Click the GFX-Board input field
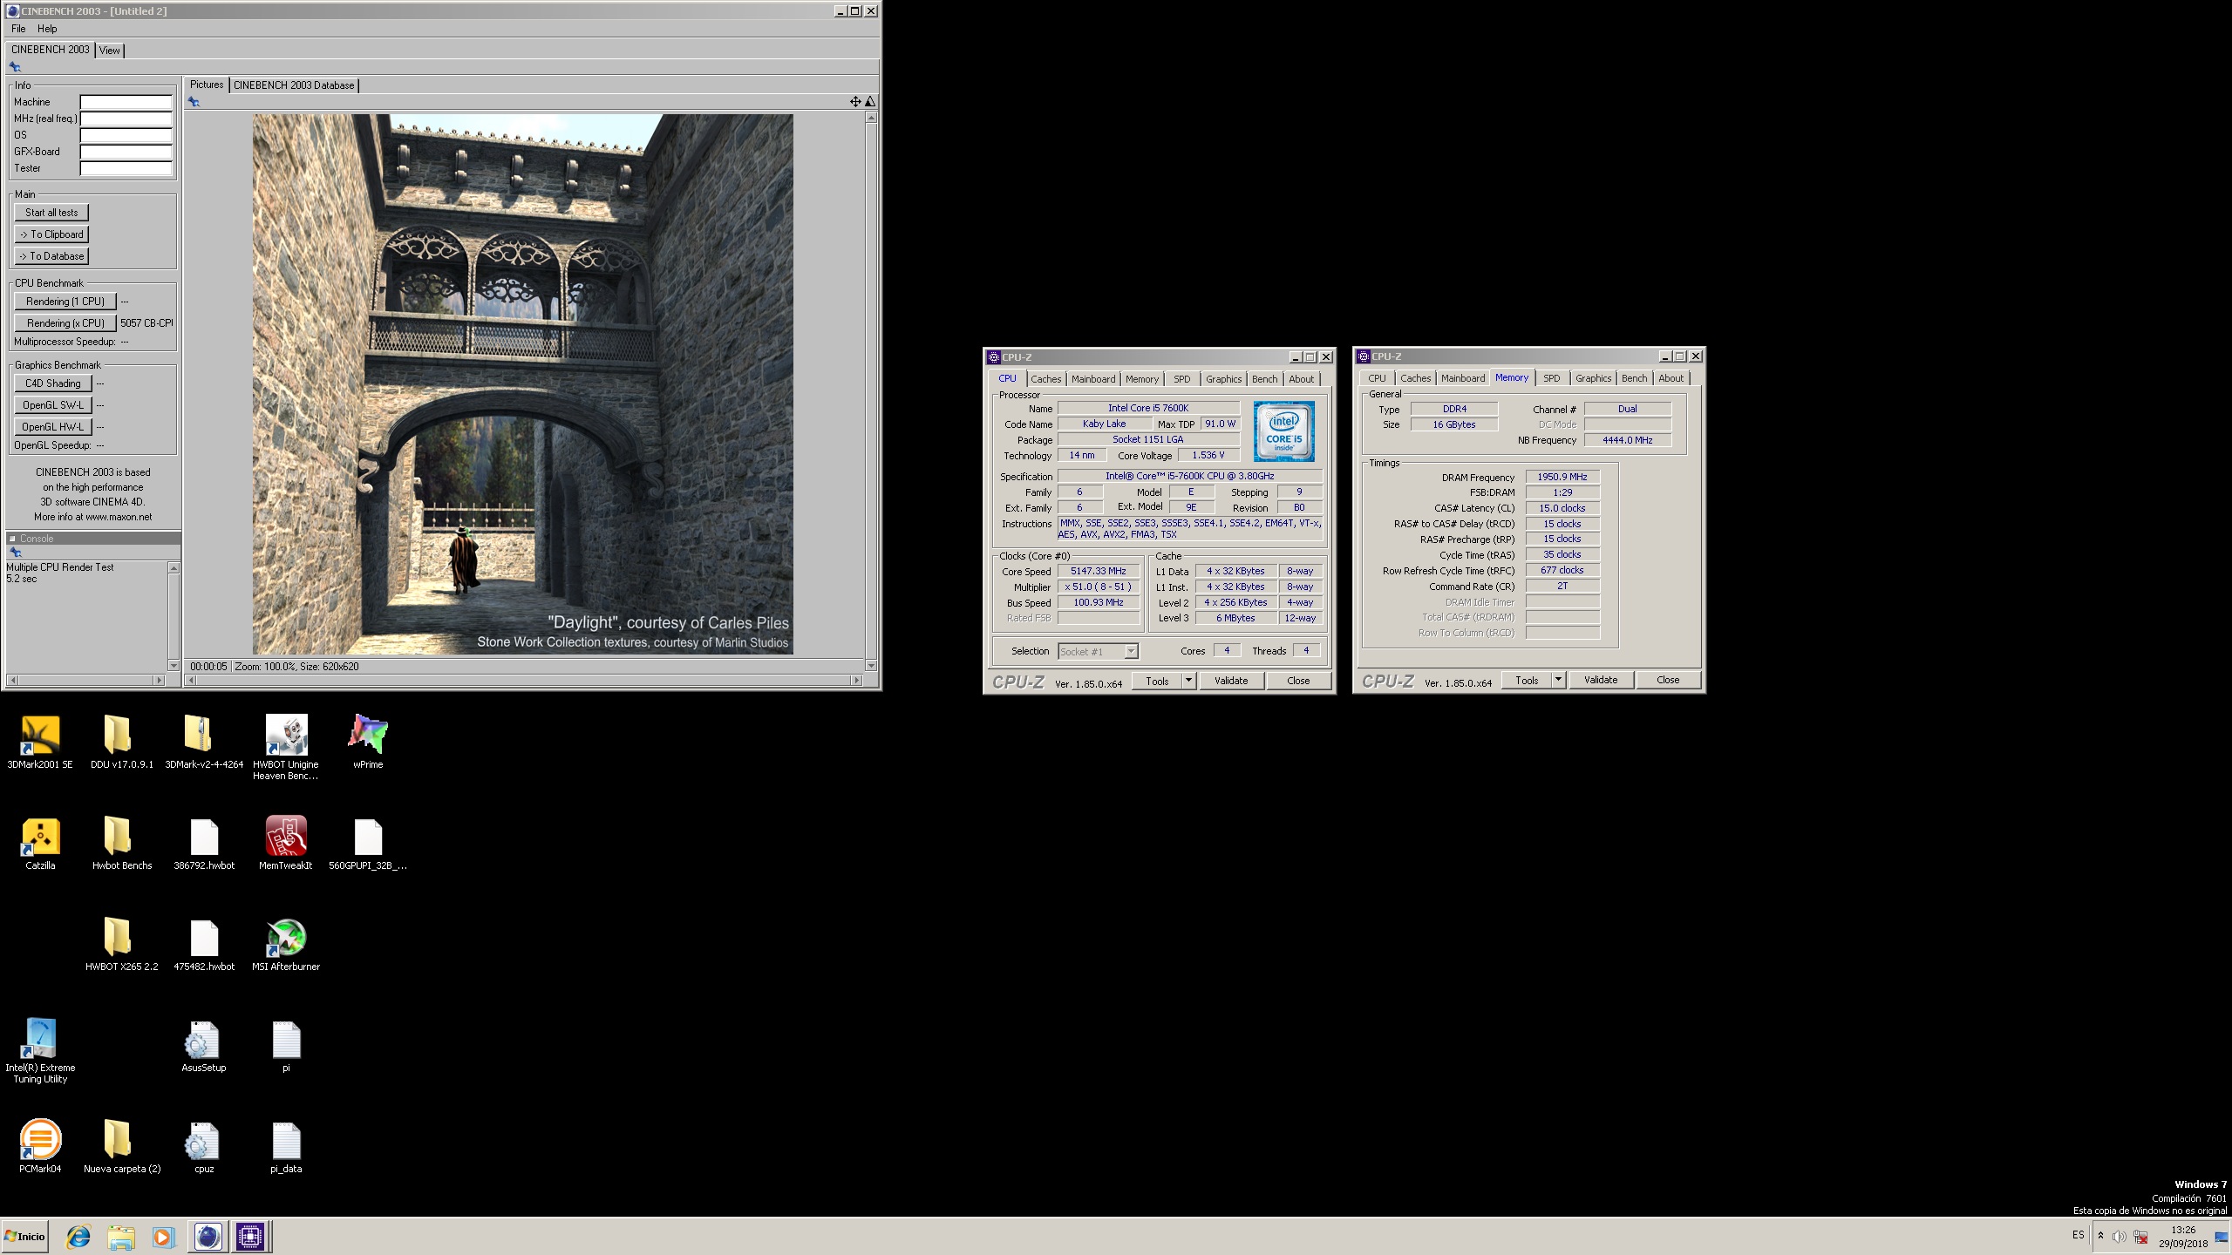2232x1255 pixels. point(126,152)
